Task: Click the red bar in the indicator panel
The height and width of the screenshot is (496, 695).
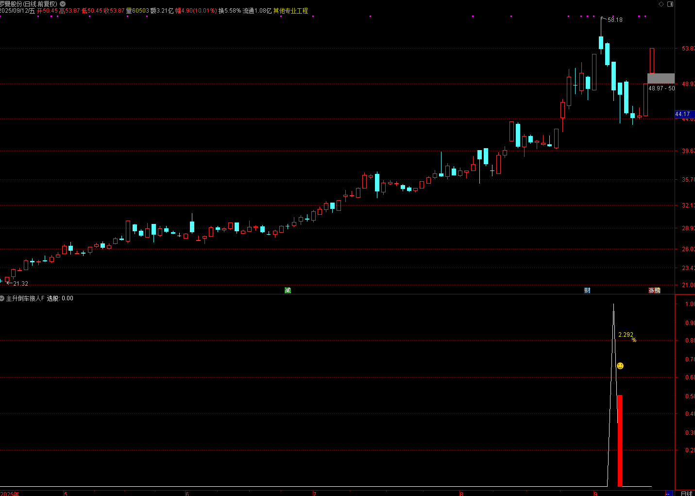Action: coord(620,441)
